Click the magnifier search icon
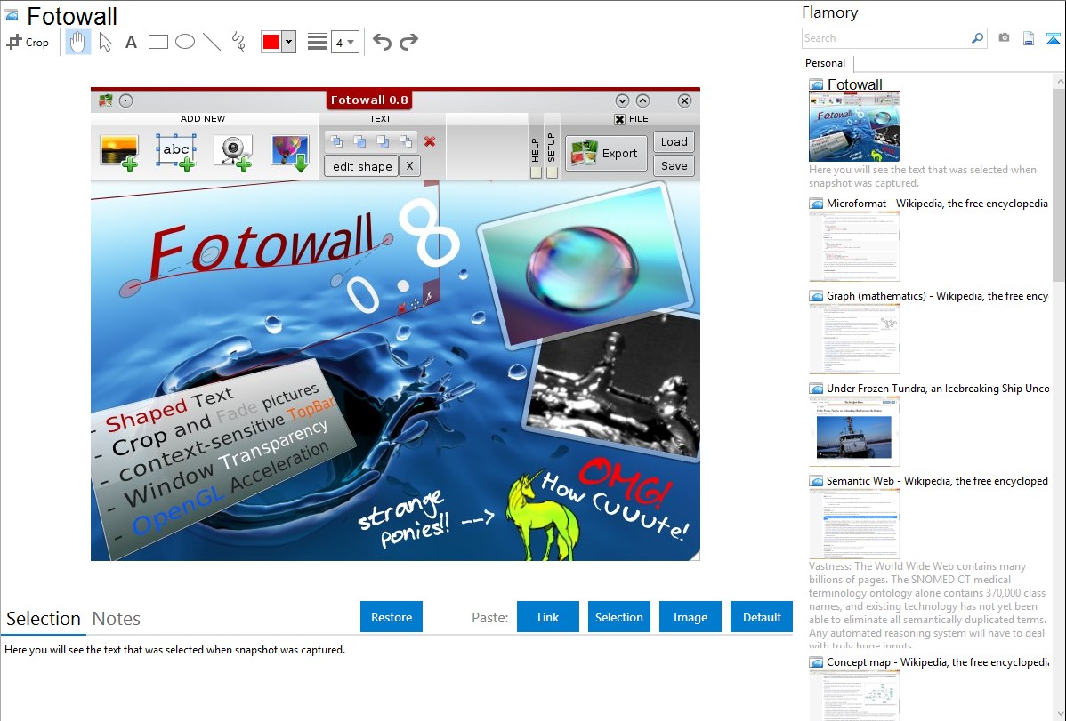 point(978,38)
